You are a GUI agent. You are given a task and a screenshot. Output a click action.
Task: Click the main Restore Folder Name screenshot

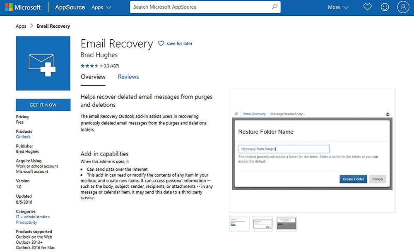click(312, 151)
